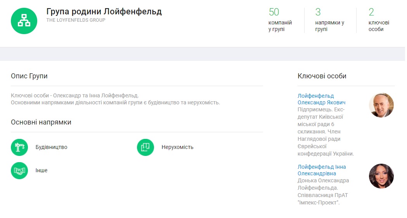Screen dimensions: 407x218
Task: Click the 3 напрямки у групі counter
Action: coord(329,20)
